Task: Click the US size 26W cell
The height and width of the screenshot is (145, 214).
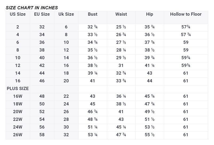Action: 18,135
